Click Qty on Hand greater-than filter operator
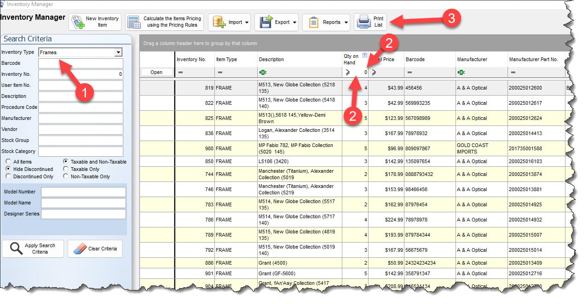The width and height of the screenshot is (588, 306). click(347, 72)
